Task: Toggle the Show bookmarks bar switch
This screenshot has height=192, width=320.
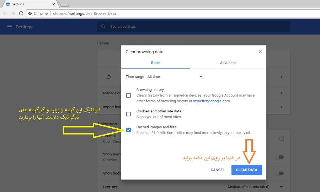Action: pos(279,173)
